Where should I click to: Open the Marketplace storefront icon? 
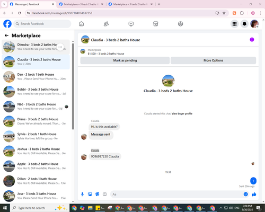(155, 24)
